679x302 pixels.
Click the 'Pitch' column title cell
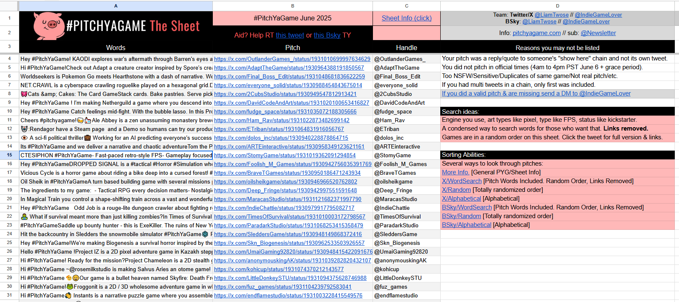point(293,48)
